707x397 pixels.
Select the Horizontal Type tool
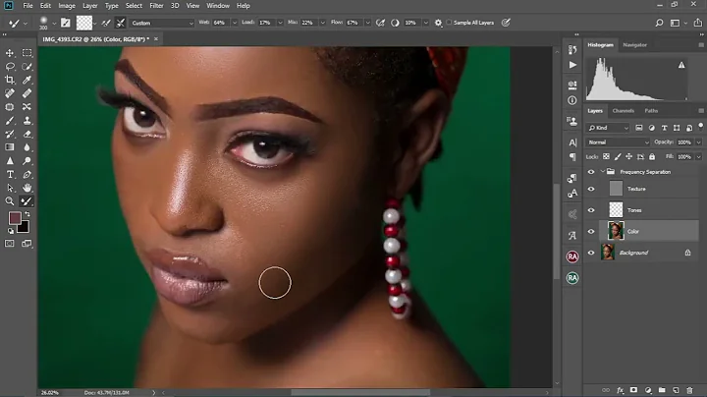tap(10, 174)
